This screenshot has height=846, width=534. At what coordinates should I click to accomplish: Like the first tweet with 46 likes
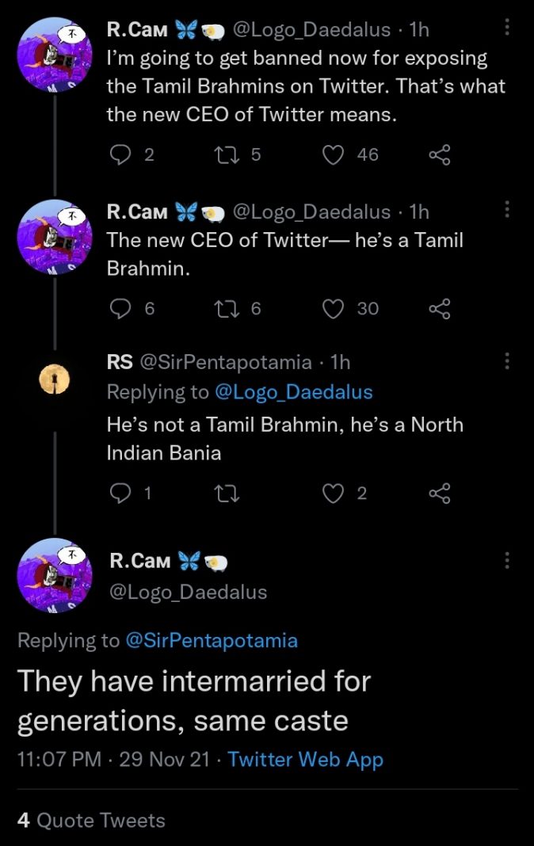tap(334, 154)
